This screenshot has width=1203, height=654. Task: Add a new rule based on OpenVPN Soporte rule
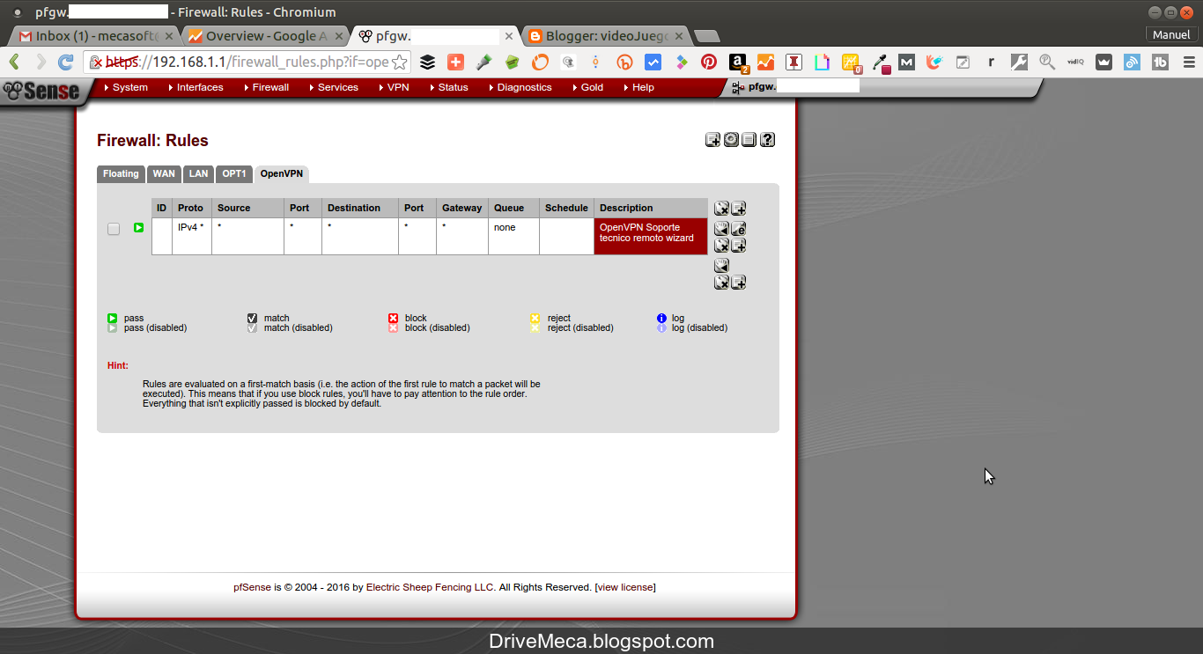tap(739, 246)
